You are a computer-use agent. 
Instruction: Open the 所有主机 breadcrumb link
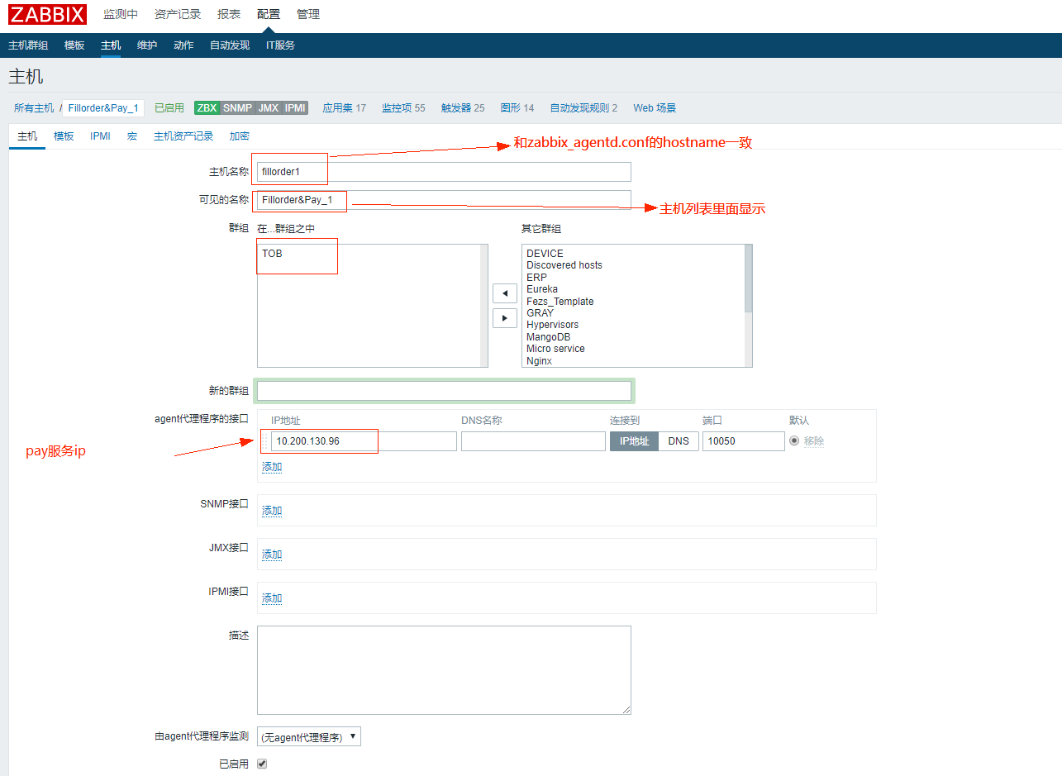pos(34,108)
